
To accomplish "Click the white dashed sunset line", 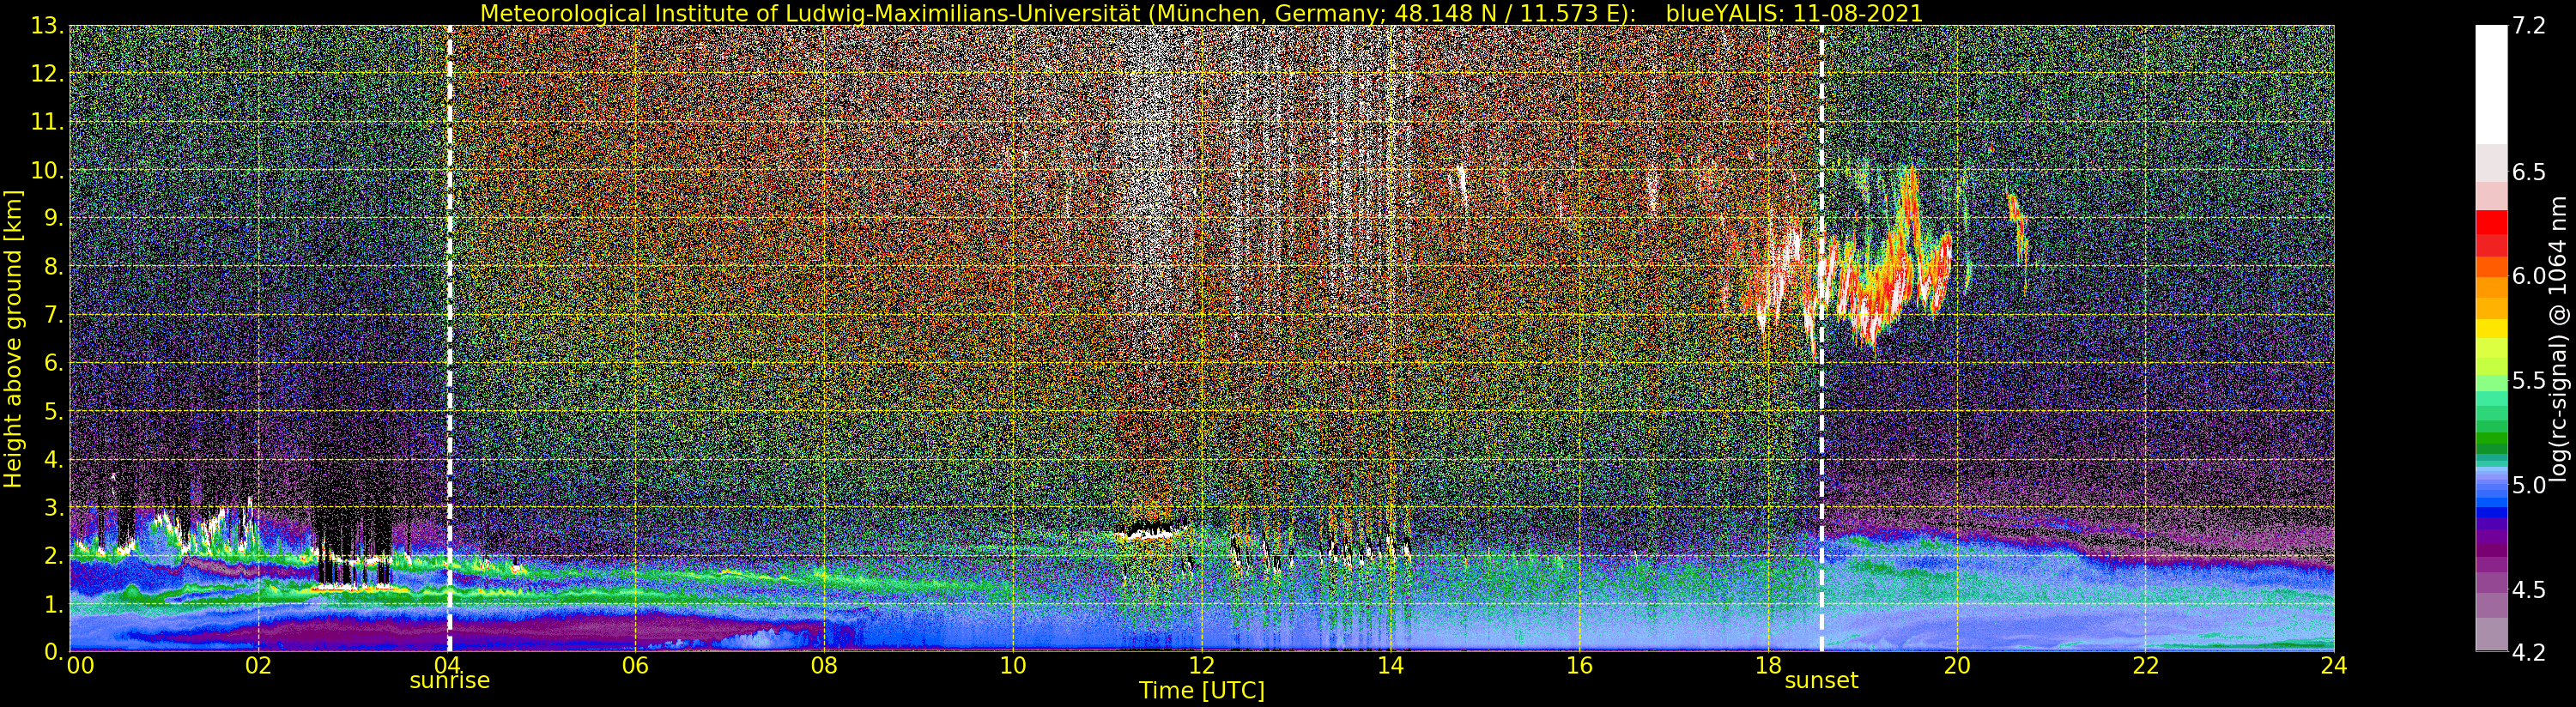I will pos(1821,338).
